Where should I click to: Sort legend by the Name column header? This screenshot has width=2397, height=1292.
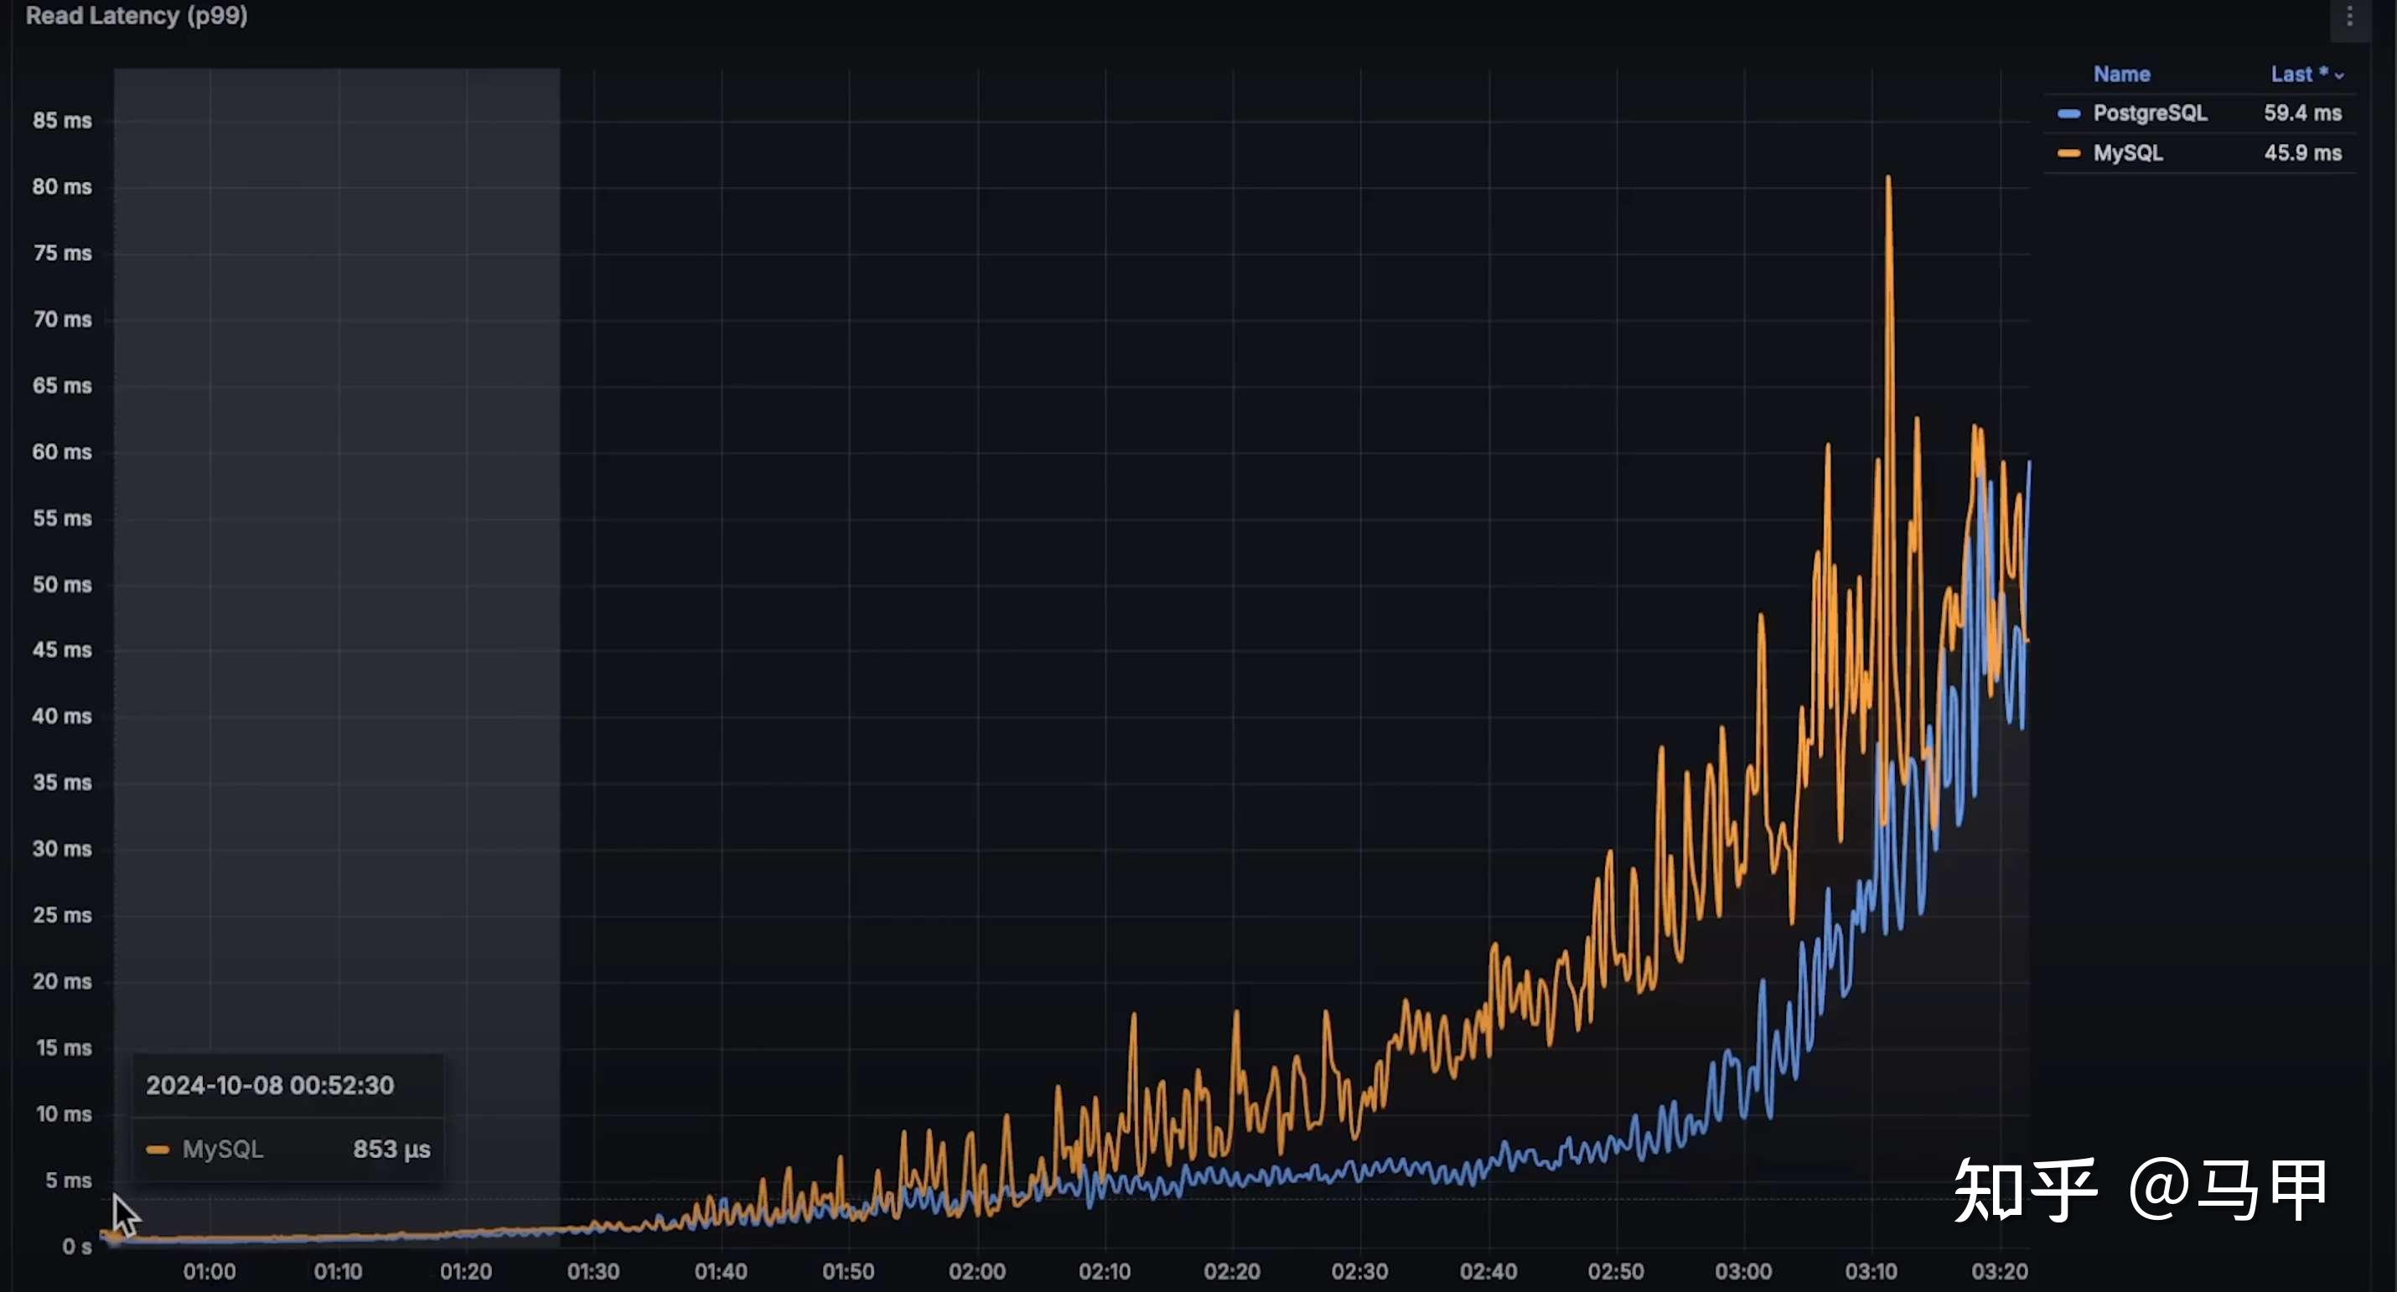pos(2120,75)
